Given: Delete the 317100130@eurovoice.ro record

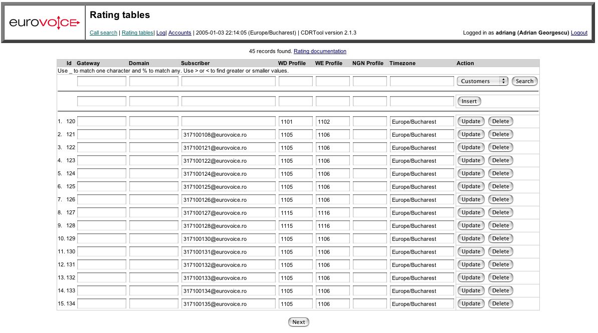Looking at the screenshot, I should pyautogui.click(x=500, y=238).
